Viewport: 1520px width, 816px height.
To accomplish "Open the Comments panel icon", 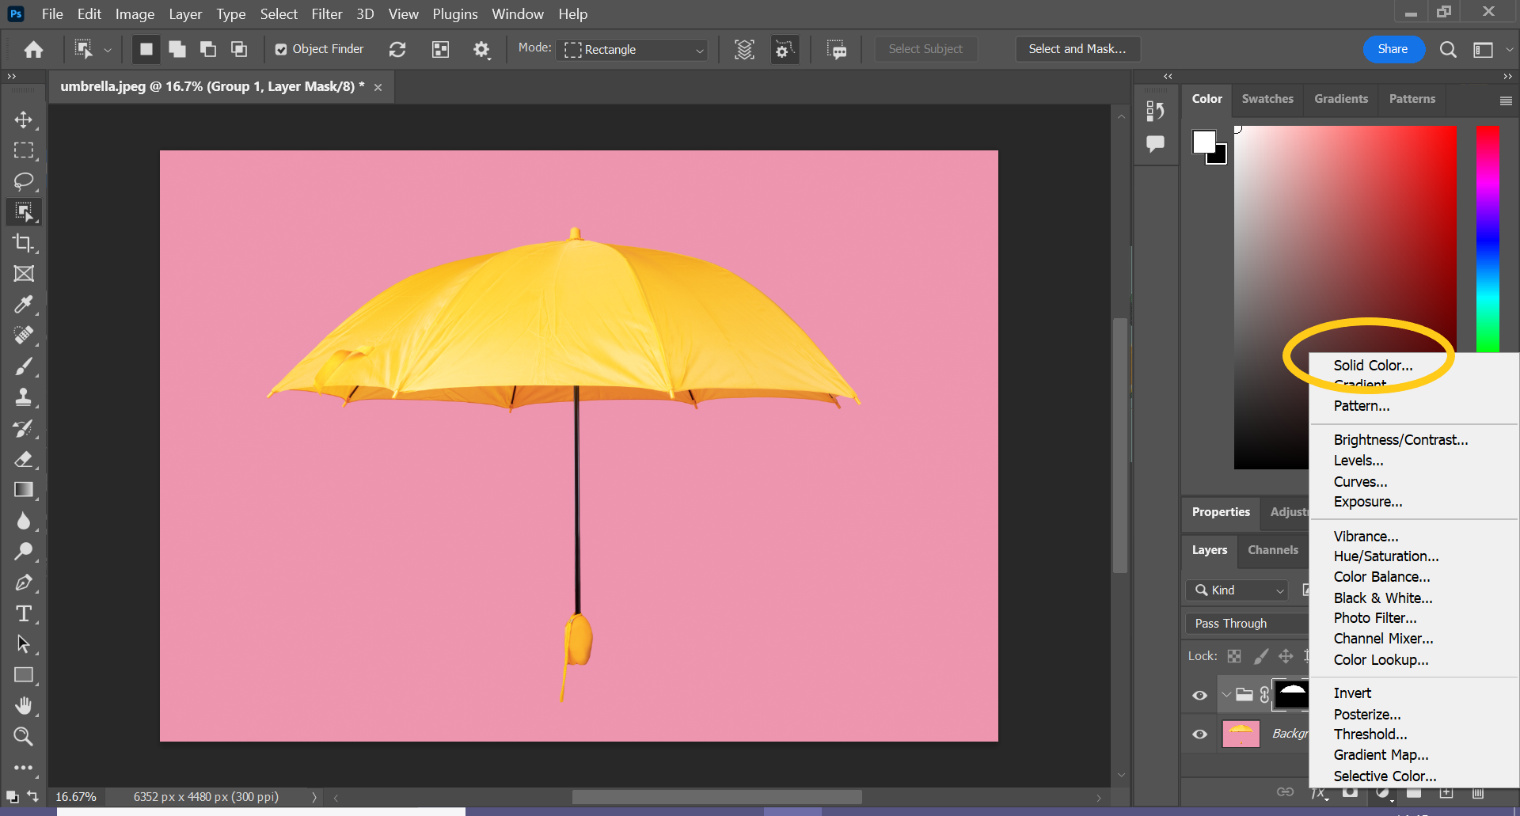I will [x=1156, y=143].
